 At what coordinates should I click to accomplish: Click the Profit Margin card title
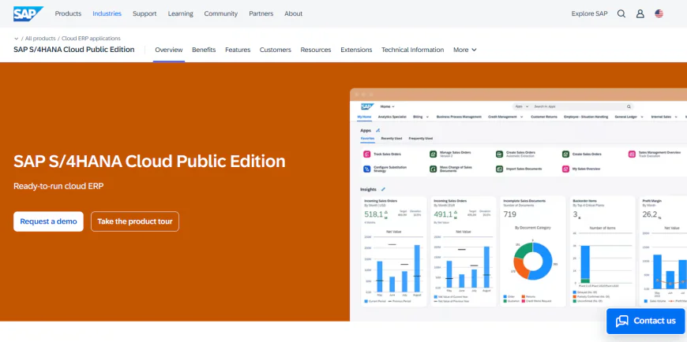pyautogui.click(x=652, y=201)
